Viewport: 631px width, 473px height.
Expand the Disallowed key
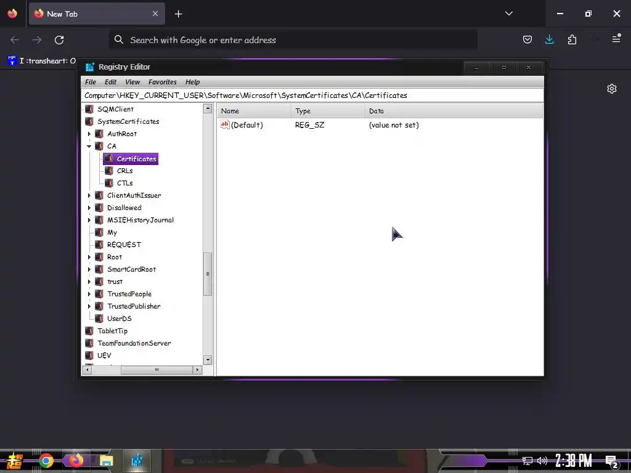[x=89, y=208]
